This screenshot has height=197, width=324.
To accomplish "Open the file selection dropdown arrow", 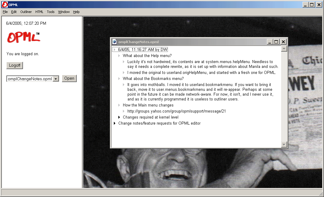I will coord(56,79).
